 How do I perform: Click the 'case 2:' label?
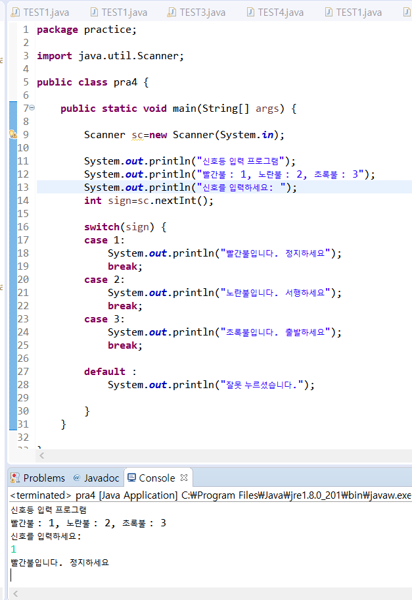pyautogui.click(x=104, y=280)
